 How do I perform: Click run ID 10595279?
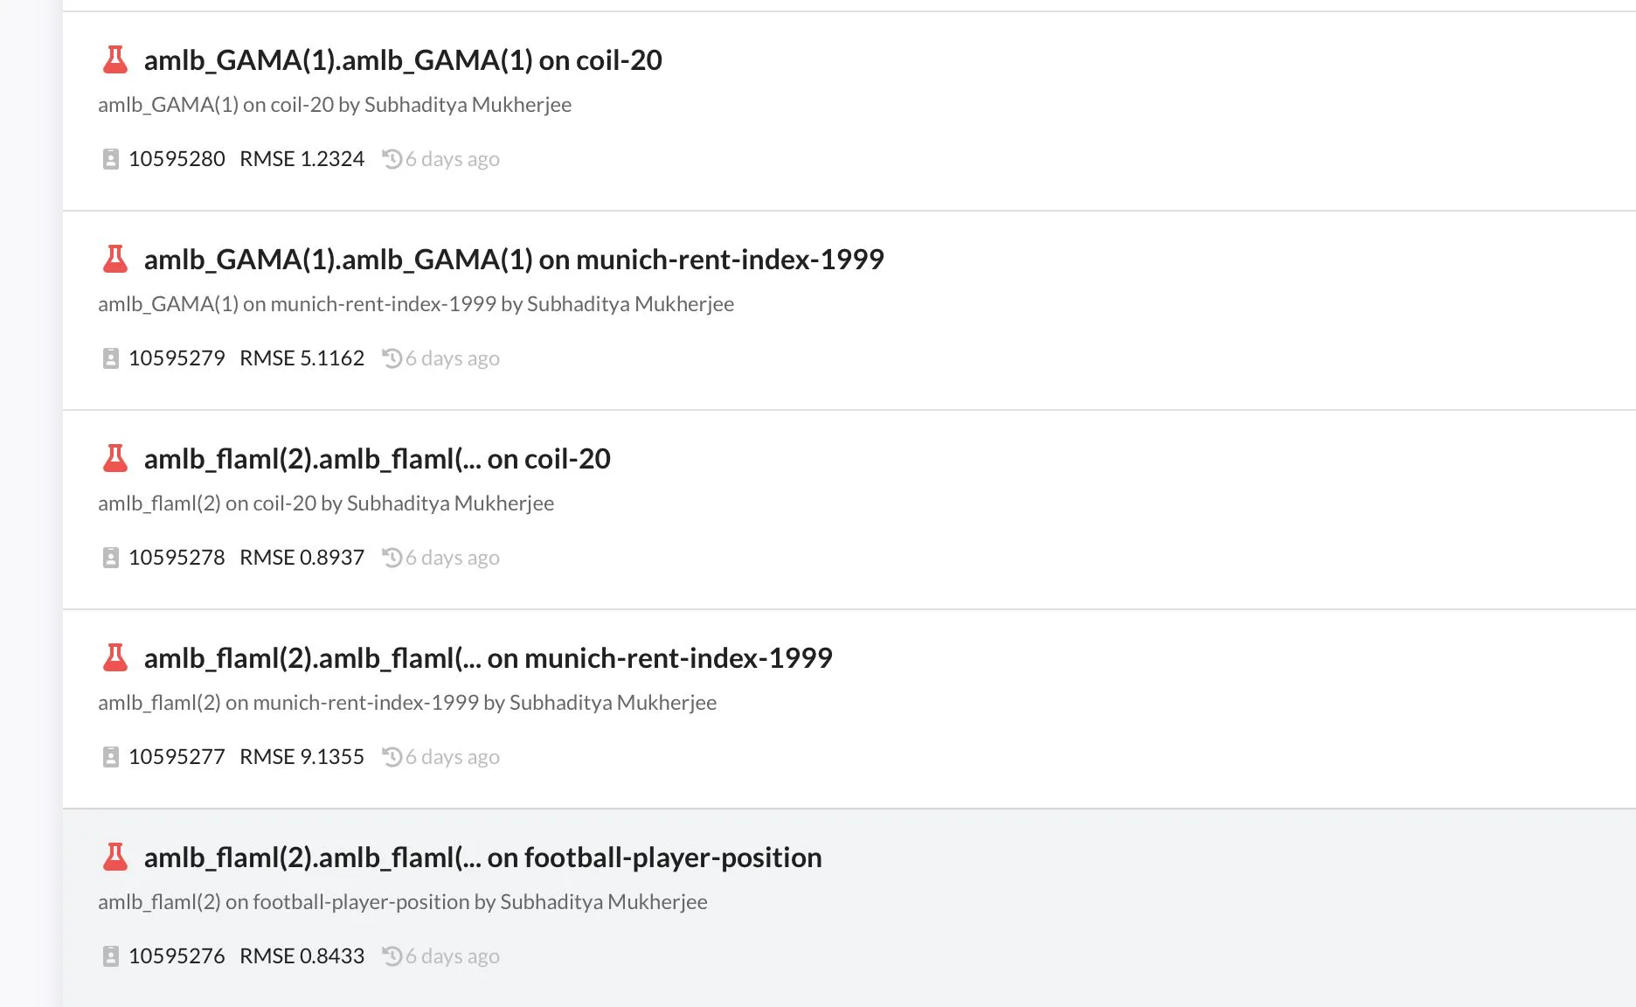pyautogui.click(x=177, y=358)
